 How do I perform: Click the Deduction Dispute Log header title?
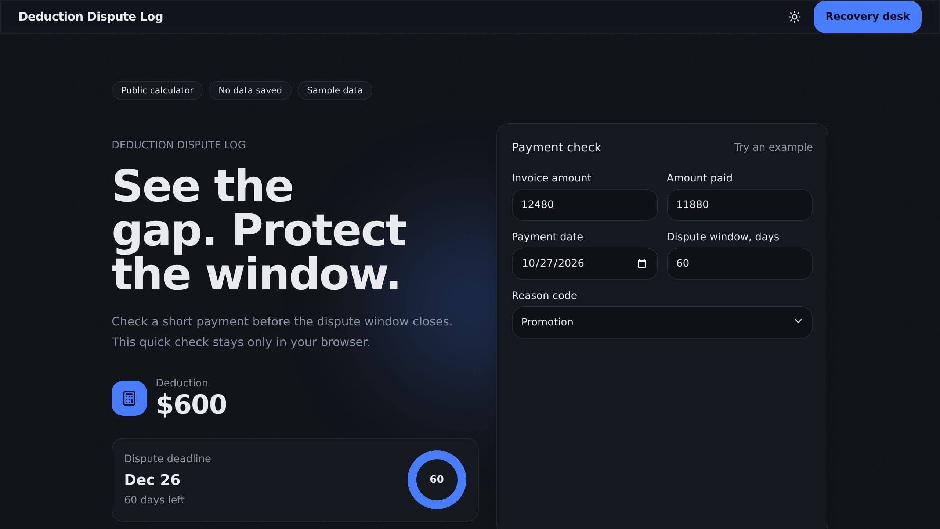[x=91, y=17]
